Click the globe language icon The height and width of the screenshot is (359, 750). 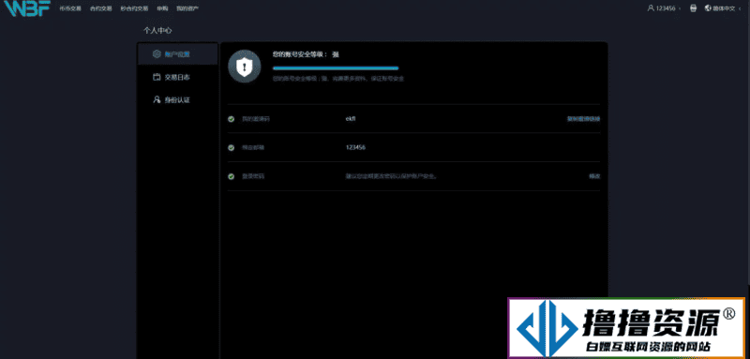708,8
